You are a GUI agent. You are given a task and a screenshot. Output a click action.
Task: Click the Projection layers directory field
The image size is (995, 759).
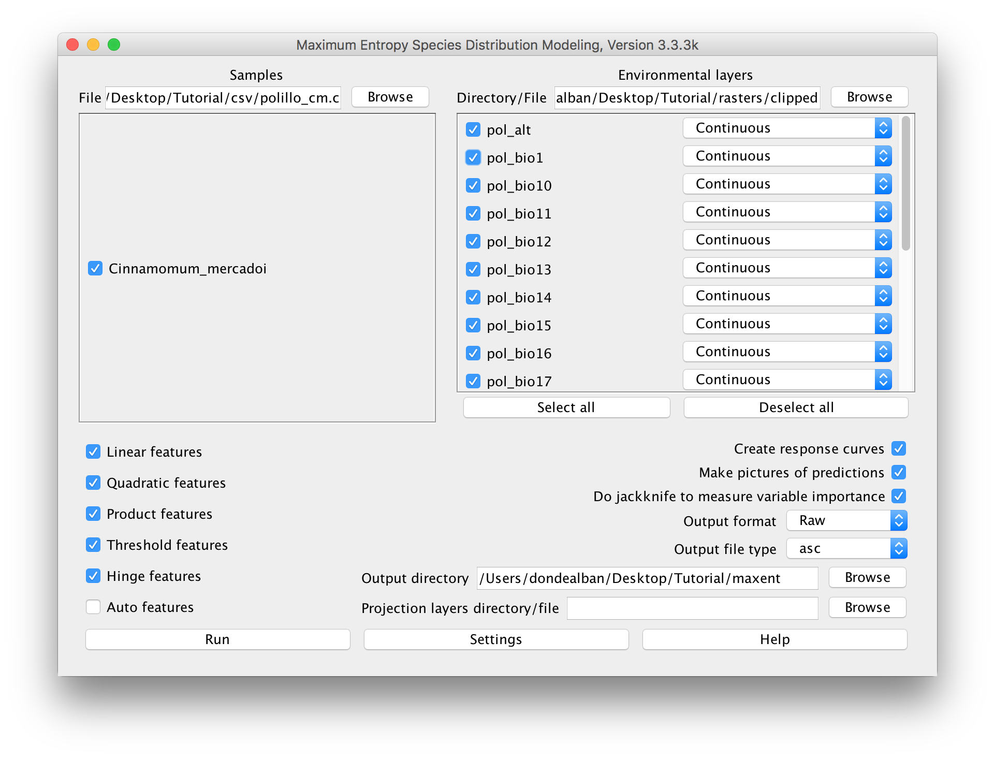pos(692,608)
